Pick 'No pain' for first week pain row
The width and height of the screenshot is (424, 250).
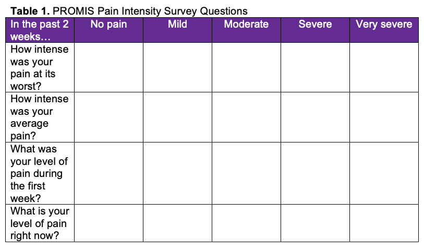pos(108,173)
